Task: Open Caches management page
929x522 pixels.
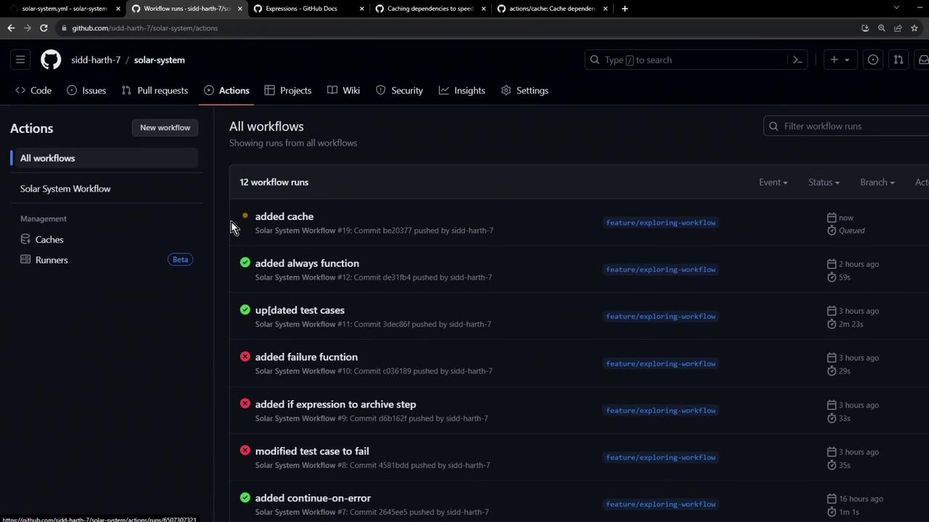Action: pos(49,239)
